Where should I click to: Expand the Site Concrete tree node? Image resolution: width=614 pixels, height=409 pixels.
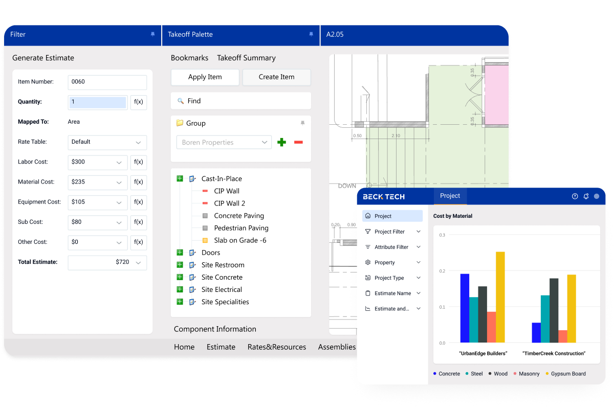click(x=180, y=277)
